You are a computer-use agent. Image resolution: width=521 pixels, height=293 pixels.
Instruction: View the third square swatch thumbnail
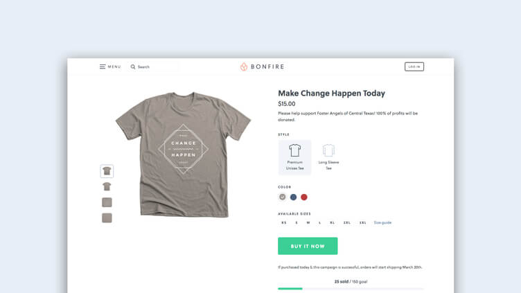point(107,202)
